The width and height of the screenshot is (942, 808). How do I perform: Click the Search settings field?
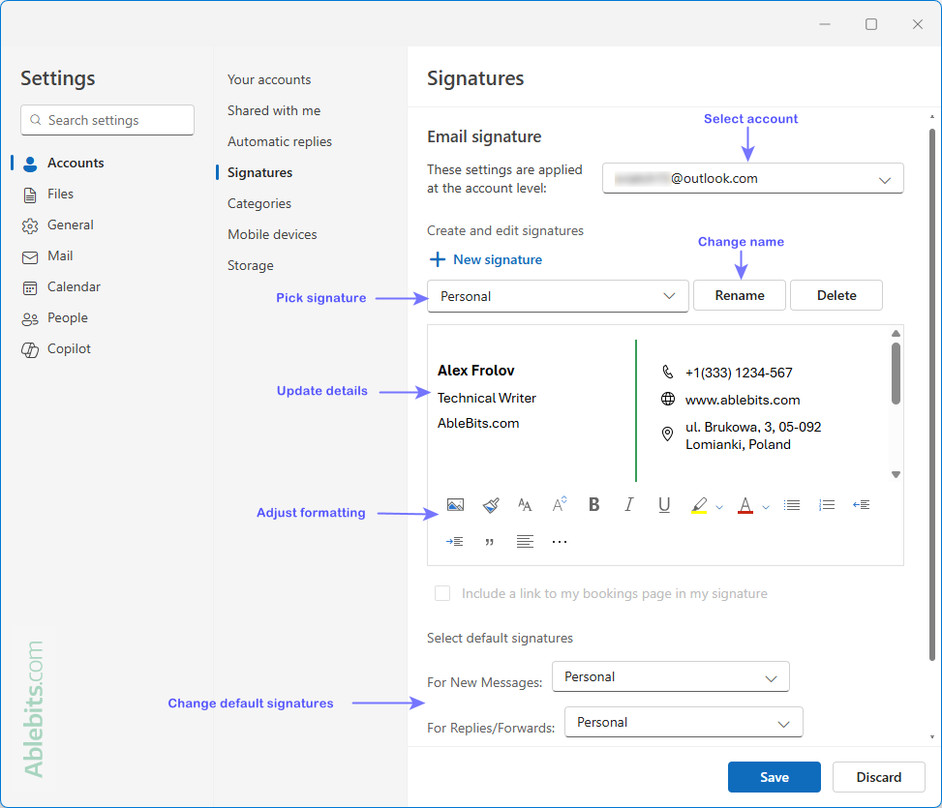[106, 120]
